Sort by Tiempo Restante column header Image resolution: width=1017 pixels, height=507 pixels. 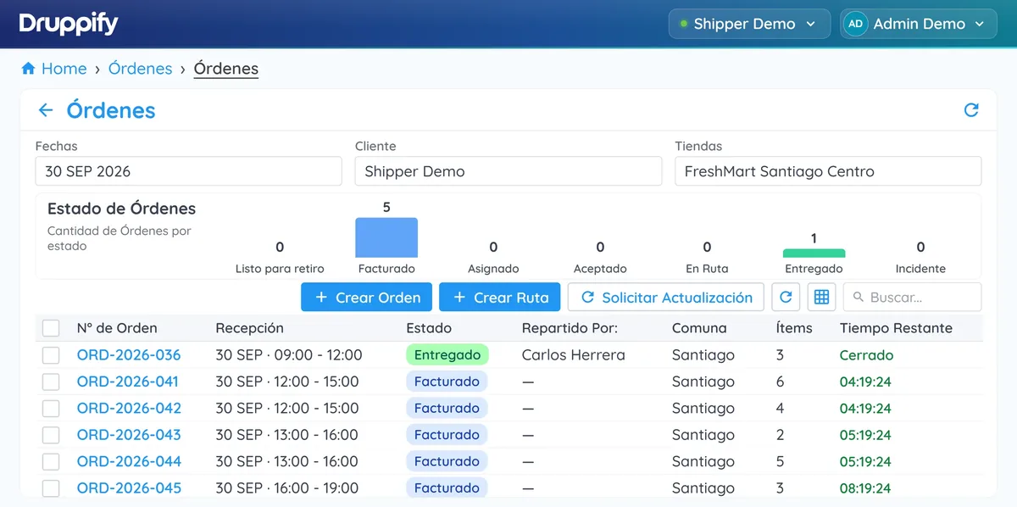(896, 328)
